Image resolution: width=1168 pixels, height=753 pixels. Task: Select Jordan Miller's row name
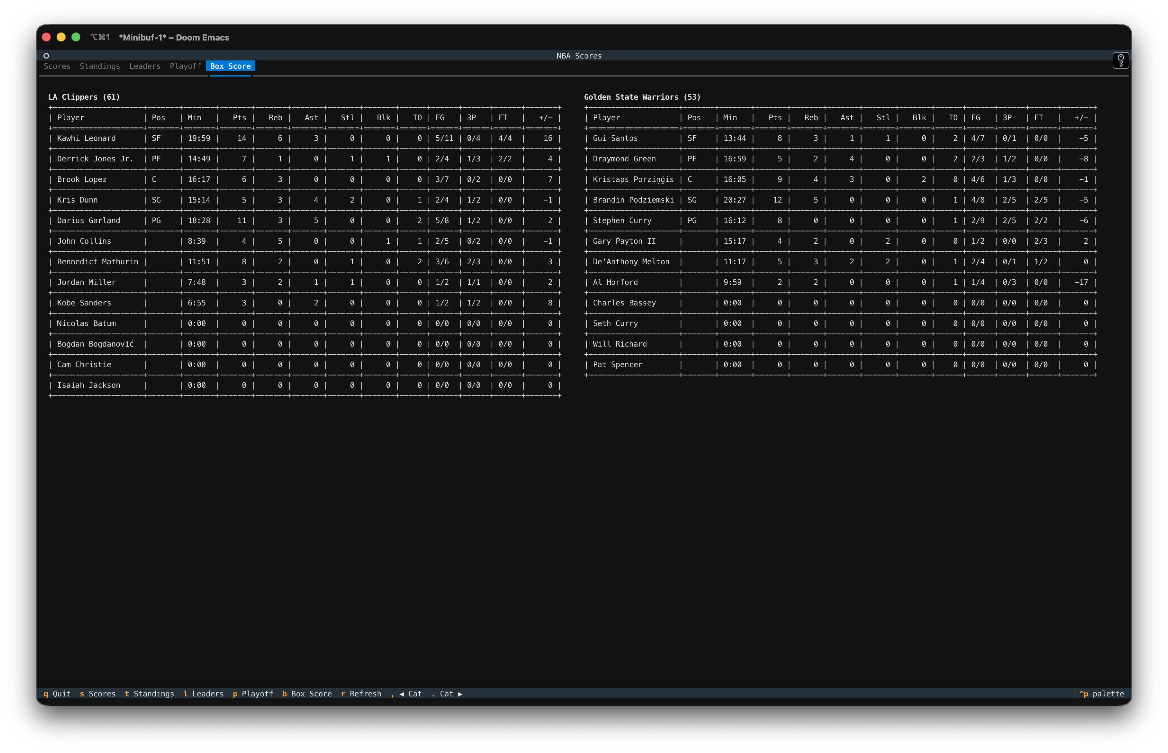point(87,282)
